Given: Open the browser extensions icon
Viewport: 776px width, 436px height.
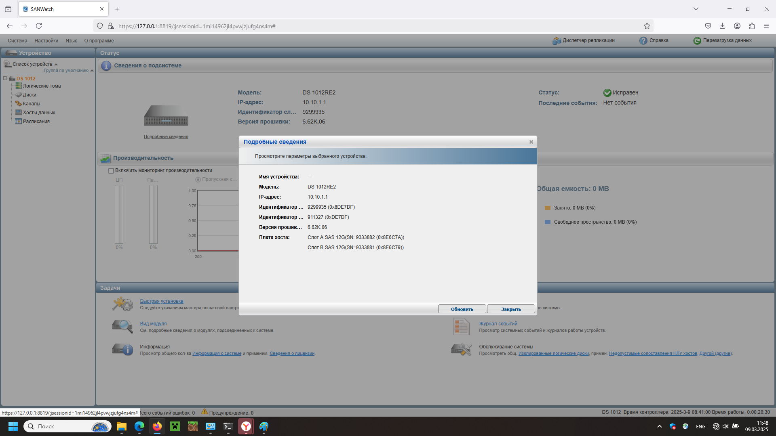Looking at the screenshot, I should point(752,26).
